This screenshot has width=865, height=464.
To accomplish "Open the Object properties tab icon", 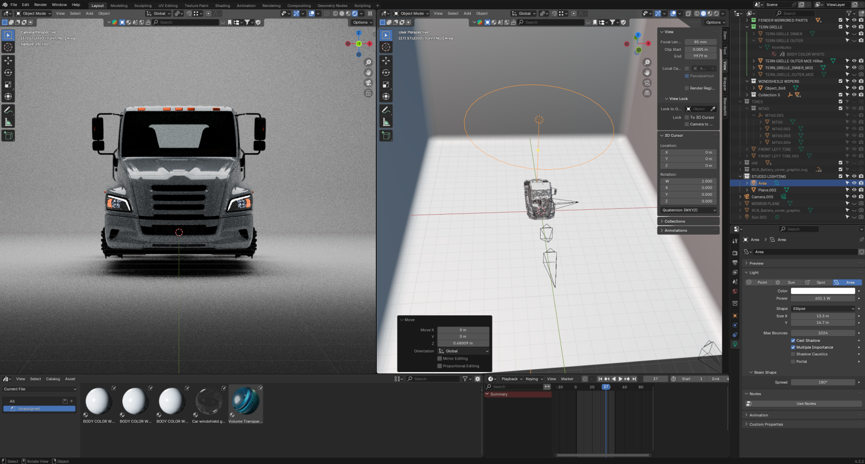I will tap(735, 315).
